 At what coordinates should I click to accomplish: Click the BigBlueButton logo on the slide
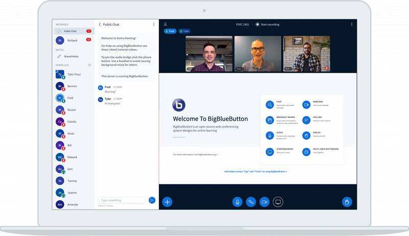click(x=179, y=105)
